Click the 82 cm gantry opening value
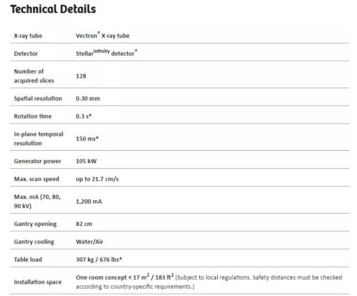Screen dimensions: 357x296 [x=84, y=224]
